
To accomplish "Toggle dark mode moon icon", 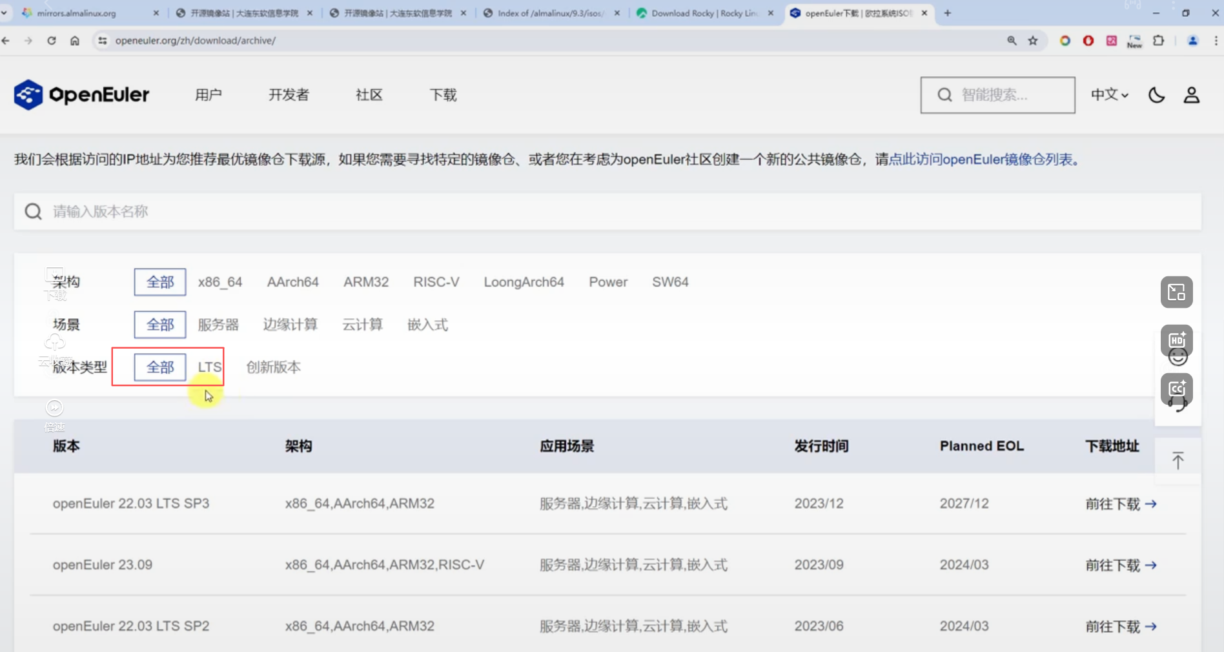I will (x=1156, y=95).
